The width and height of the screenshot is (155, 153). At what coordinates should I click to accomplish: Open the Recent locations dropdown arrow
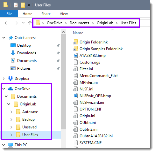(23, 23)
